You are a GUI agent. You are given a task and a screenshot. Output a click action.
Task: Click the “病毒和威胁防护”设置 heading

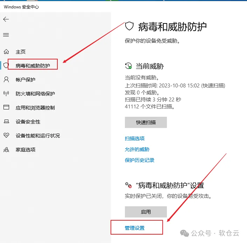pyautogui.click(x=170, y=185)
